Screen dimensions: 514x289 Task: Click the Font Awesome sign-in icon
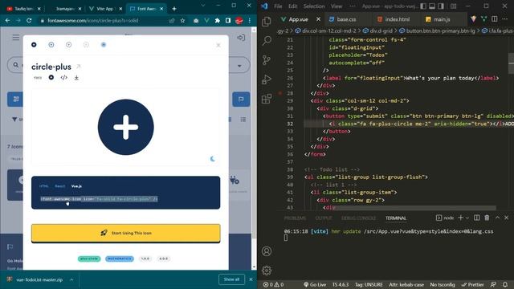pos(241,38)
